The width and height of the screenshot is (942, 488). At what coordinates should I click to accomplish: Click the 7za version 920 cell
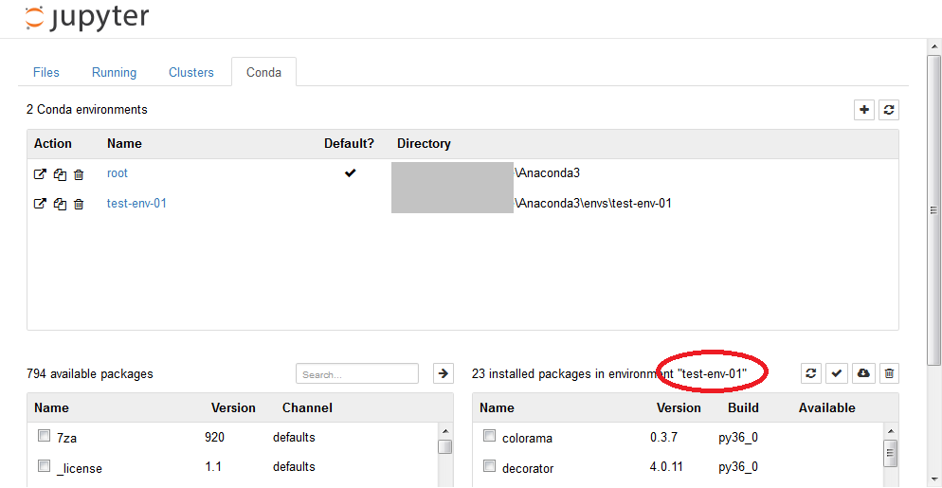click(214, 438)
